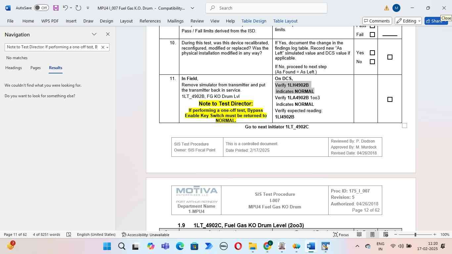The width and height of the screenshot is (452, 254).
Task: Enable Focus mode in the status bar
Action: tap(341, 234)
